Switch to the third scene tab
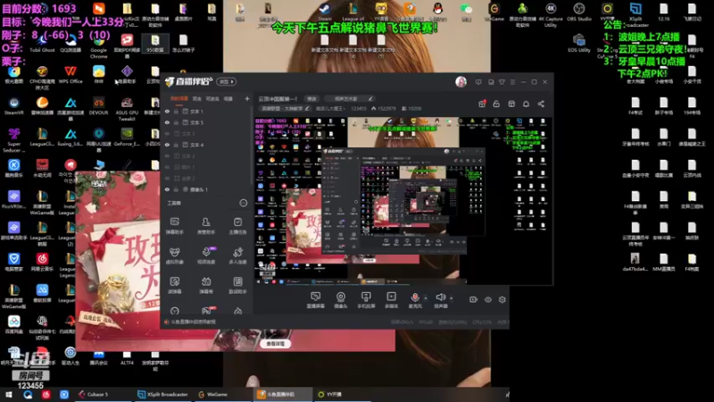The image size is (714, 402). (212, 98)
